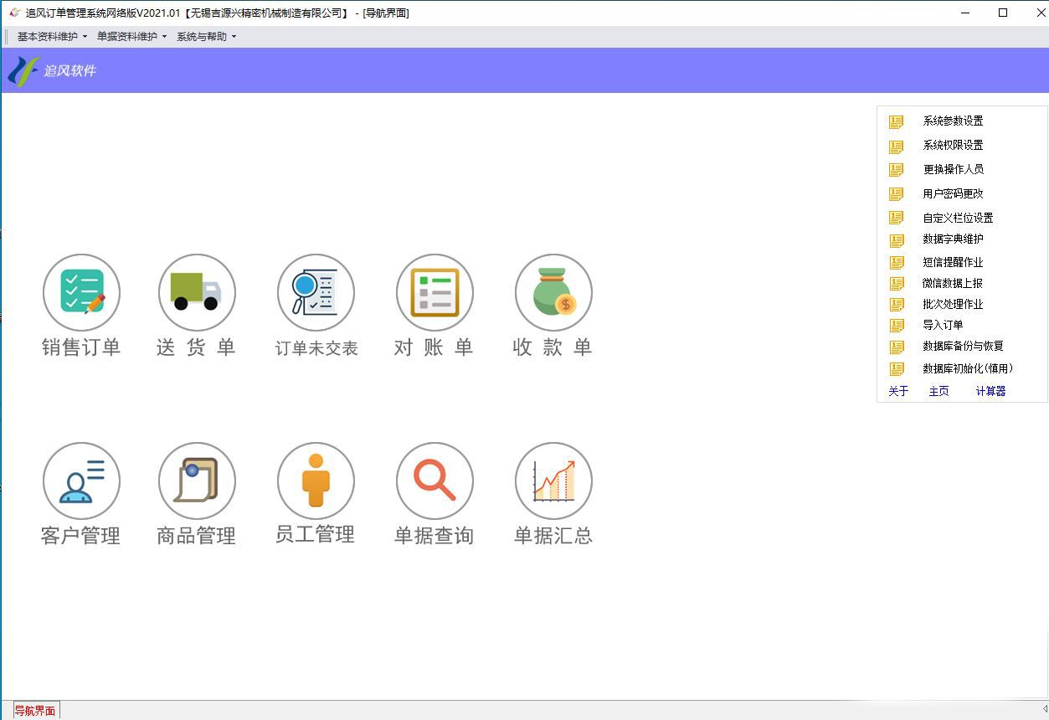Click the 员工管理 employee icon
The image size is (1049, 720).
coord(316,481)
